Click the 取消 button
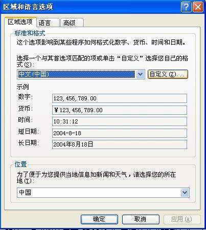Image resolution: width=206 pixels, height=230 pixels. tap(141, 219)
